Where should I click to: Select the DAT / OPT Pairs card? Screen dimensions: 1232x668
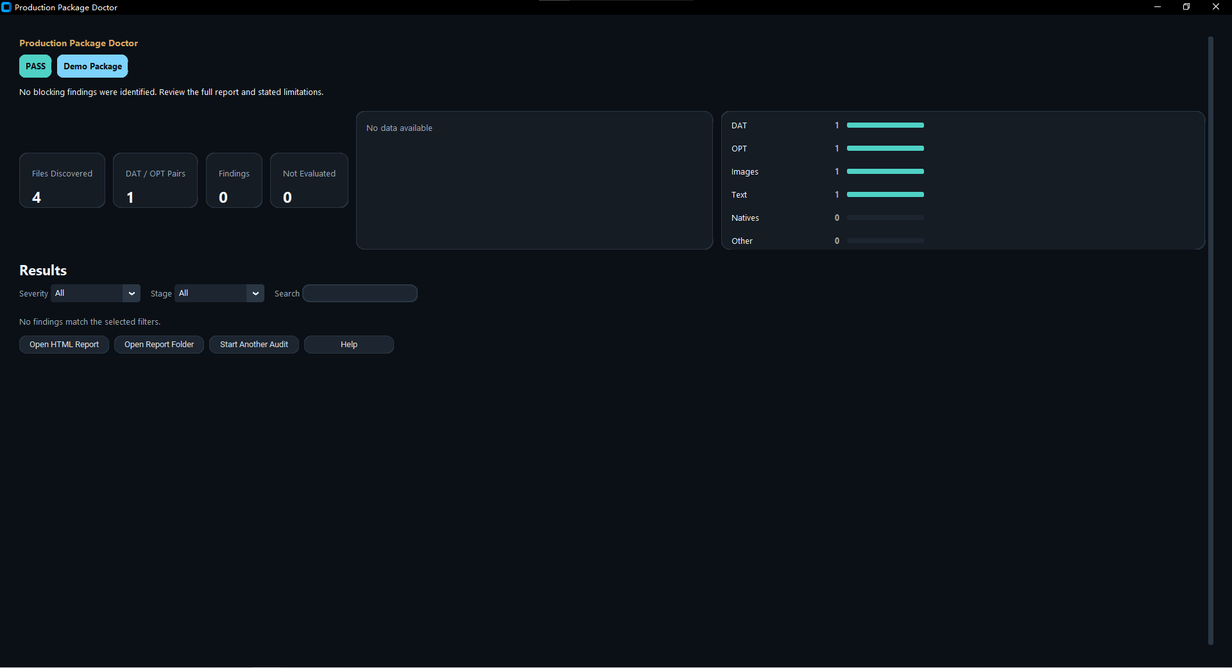coord(155,180)
